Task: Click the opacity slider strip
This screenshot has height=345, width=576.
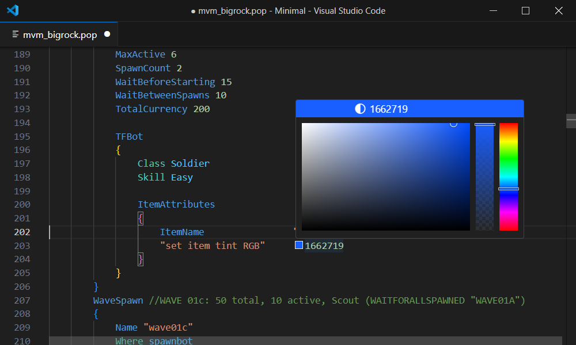Action: click(484, 177)
